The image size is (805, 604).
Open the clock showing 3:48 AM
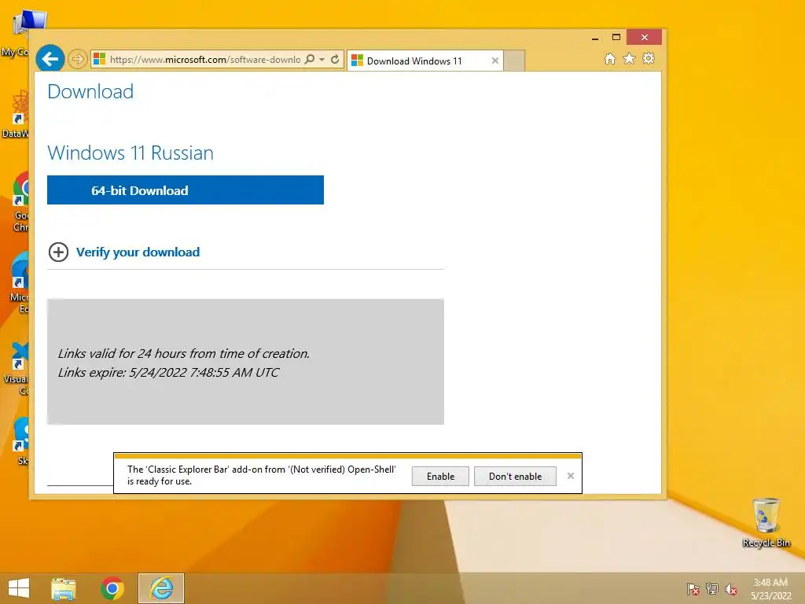[770, 589]
